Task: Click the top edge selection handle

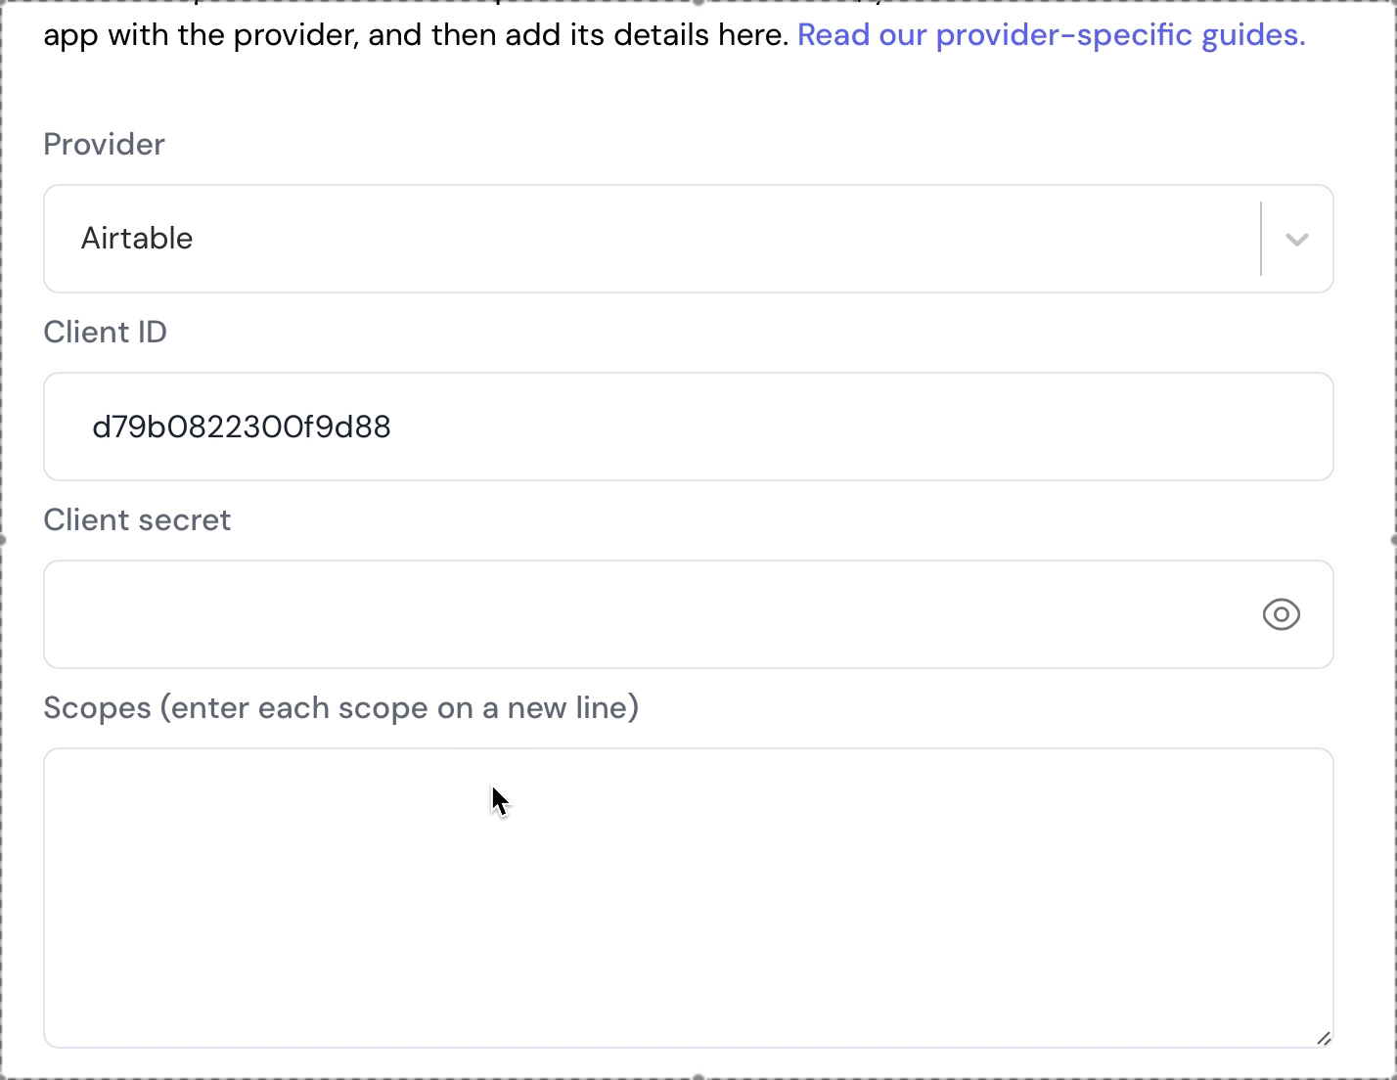Action: tap(698, 3)
